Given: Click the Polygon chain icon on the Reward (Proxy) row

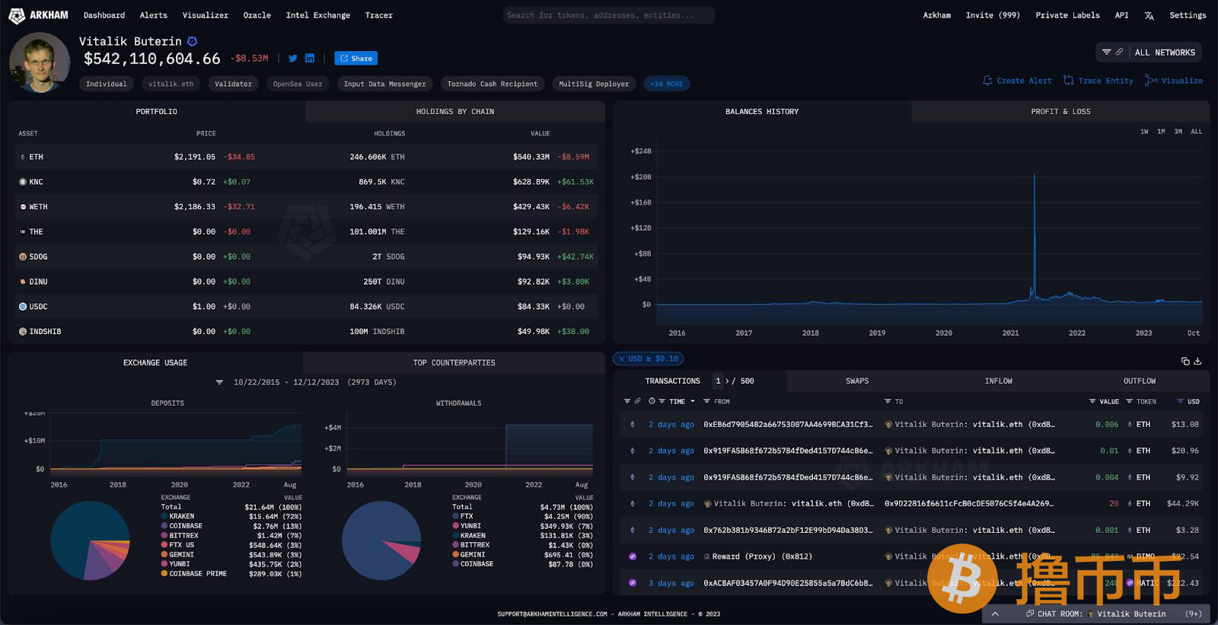Looking at the screenshot, I should (633, 556).
